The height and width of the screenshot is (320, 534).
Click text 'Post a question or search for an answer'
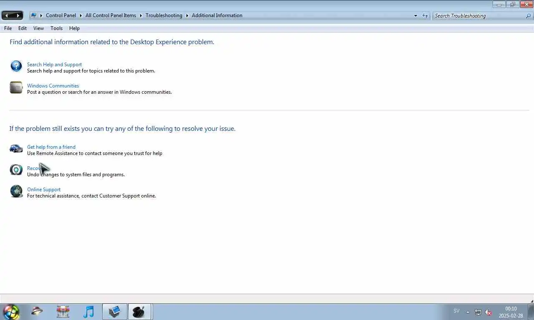click(99, 92)
